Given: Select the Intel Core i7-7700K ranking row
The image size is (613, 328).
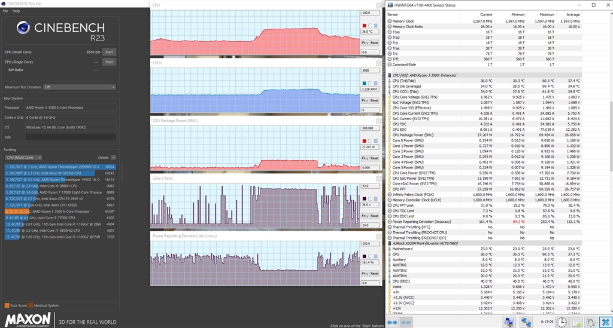Looking at the screenshot, I should (x=60, y=218).
